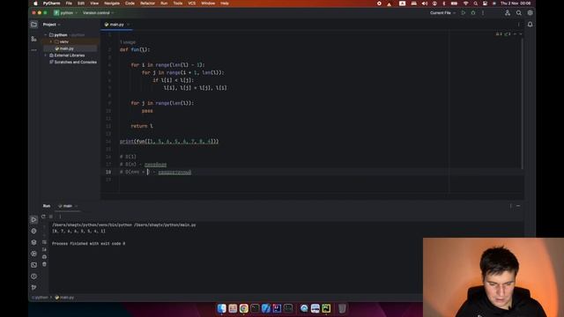Open Chrome from the Dock
Screen dimensions: 564x317
243,308
